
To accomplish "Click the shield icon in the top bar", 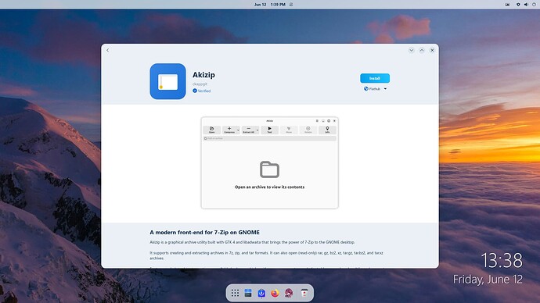I will pos(518,5).
